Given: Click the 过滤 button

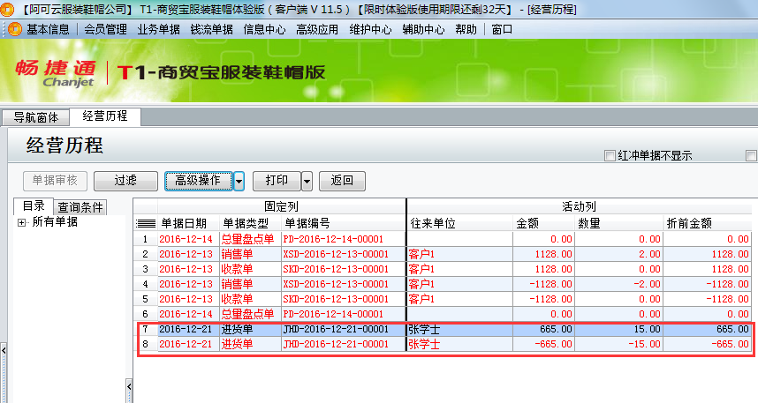Looking at the screenshot, I should coord(125,181).
